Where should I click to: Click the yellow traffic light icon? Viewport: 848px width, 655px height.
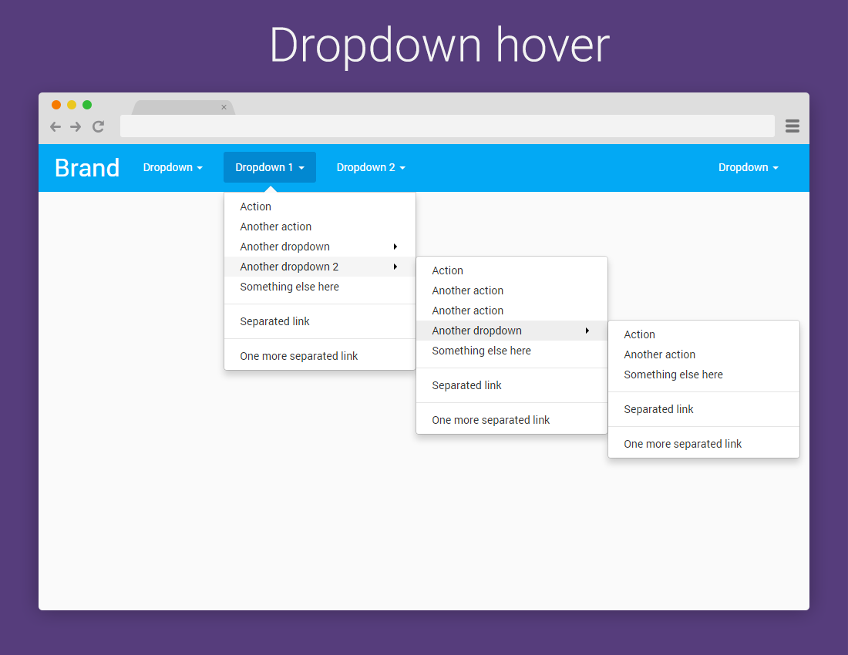[x=71, y=104]
